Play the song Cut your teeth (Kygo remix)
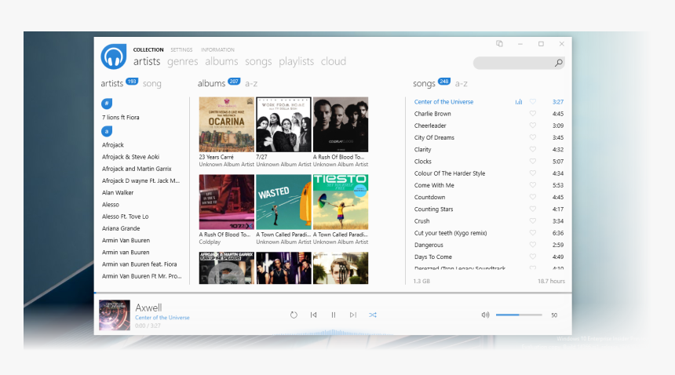675x375 pixels. click(x=451, y=233)
